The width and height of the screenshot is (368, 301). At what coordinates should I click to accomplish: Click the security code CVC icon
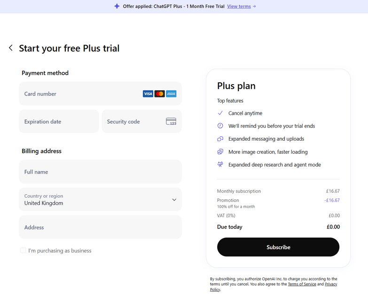[171, 122]
